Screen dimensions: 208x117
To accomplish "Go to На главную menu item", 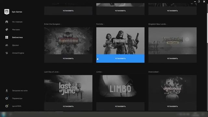I will coord(17,22).
